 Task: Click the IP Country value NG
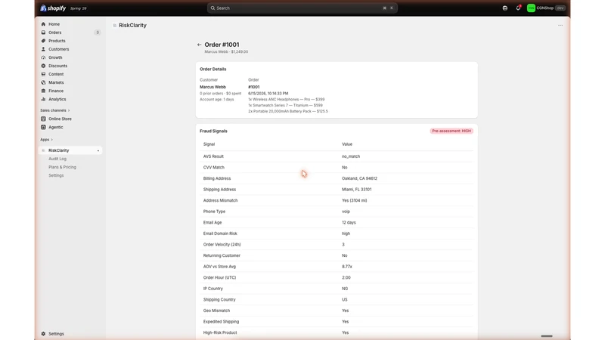(345, 289)
